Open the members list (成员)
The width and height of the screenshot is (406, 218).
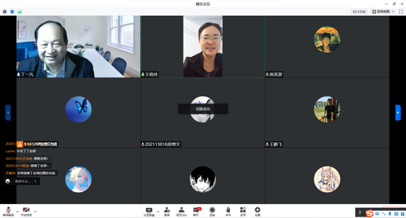click(181, 211)
